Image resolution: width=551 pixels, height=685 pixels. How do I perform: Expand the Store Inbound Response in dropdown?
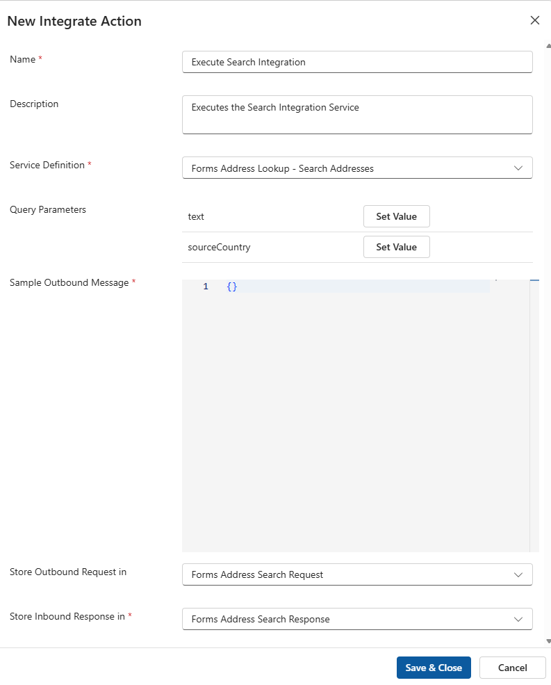tap(356, 619)
